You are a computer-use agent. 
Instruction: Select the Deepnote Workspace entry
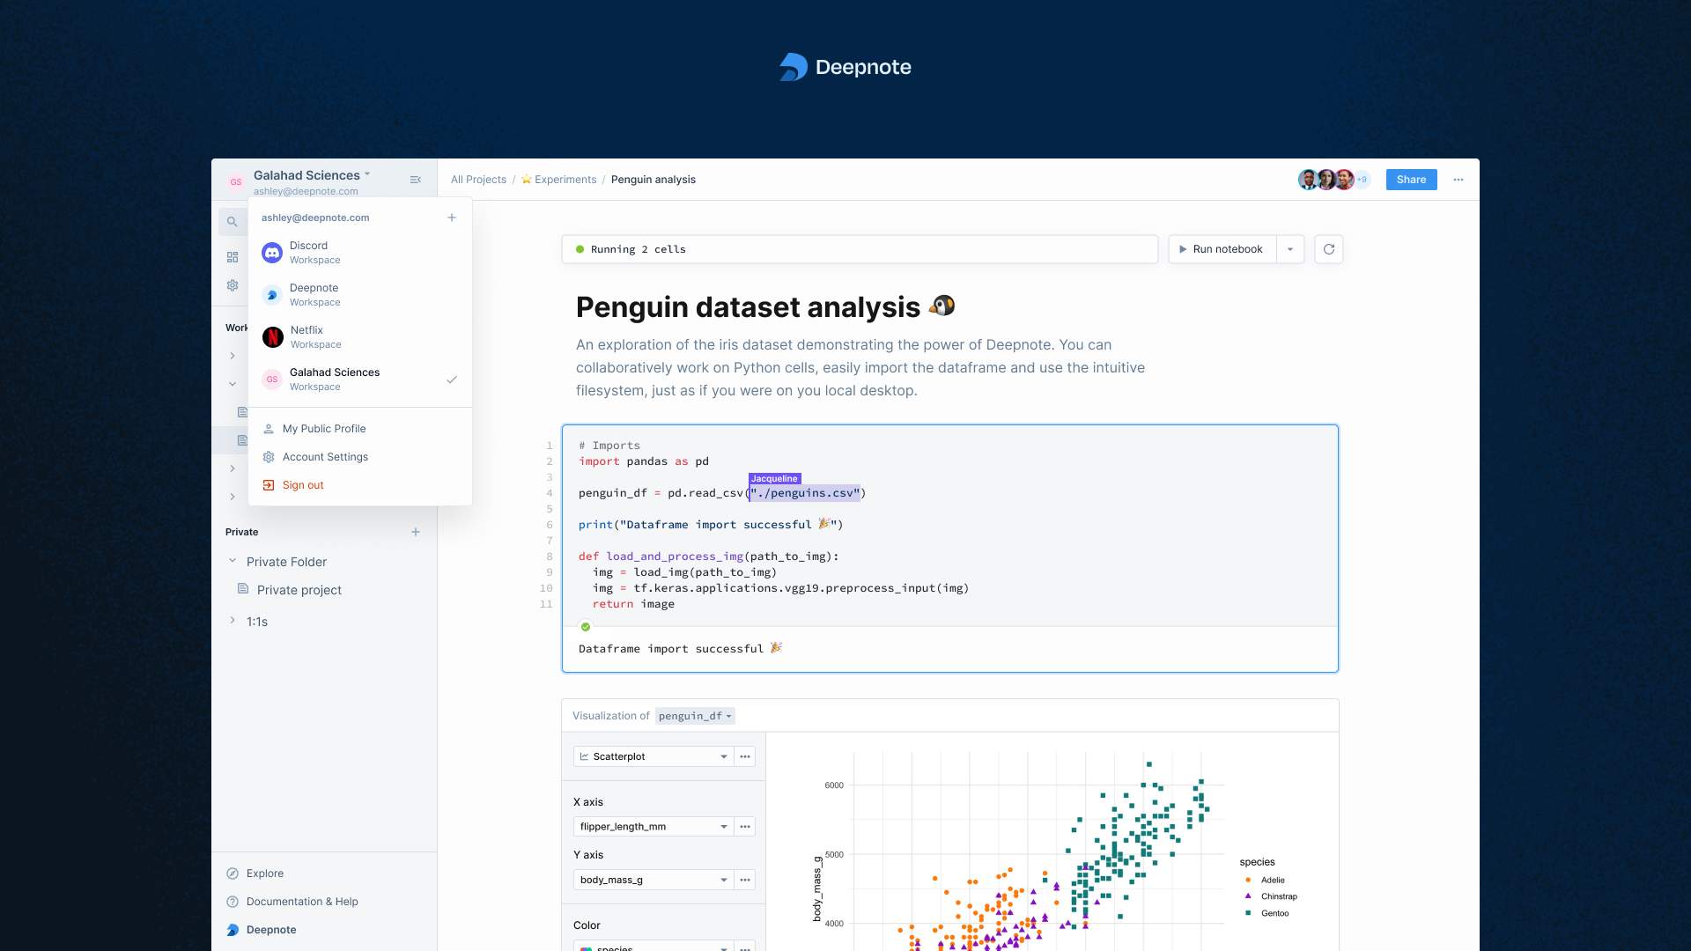[x=360, y=295]
